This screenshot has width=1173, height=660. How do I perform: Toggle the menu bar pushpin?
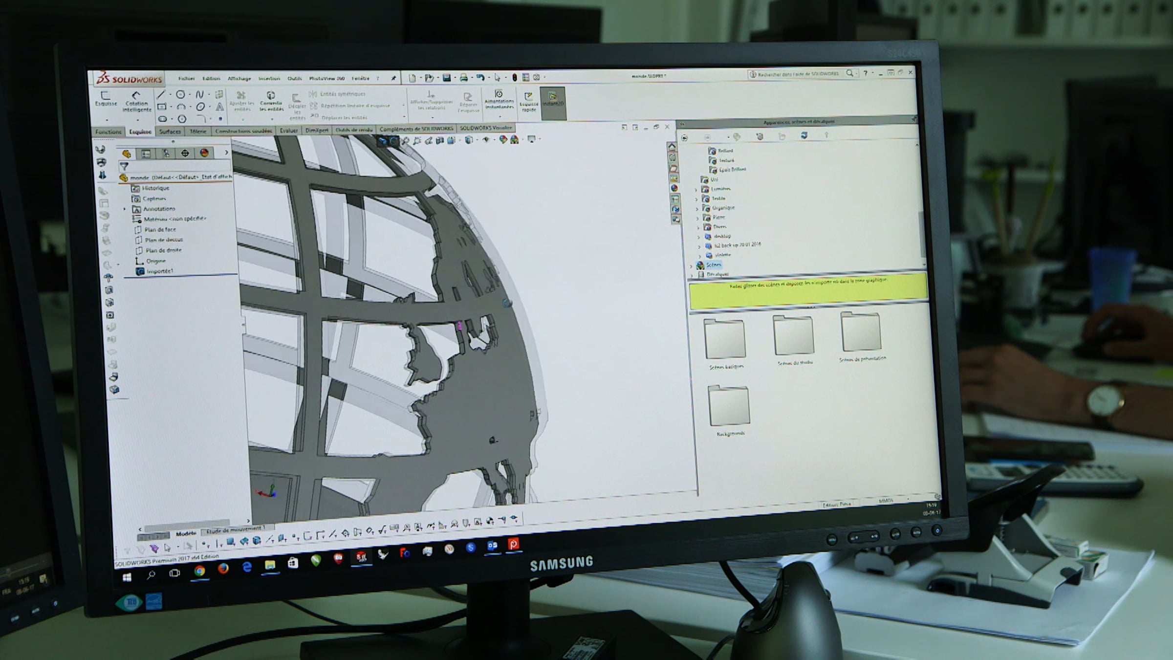tap(393, 78)
